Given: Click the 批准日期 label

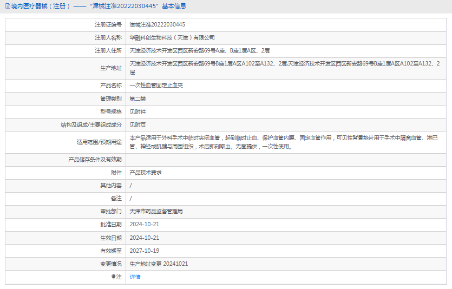Looking at the screenshot, I should tap(111, 225).
